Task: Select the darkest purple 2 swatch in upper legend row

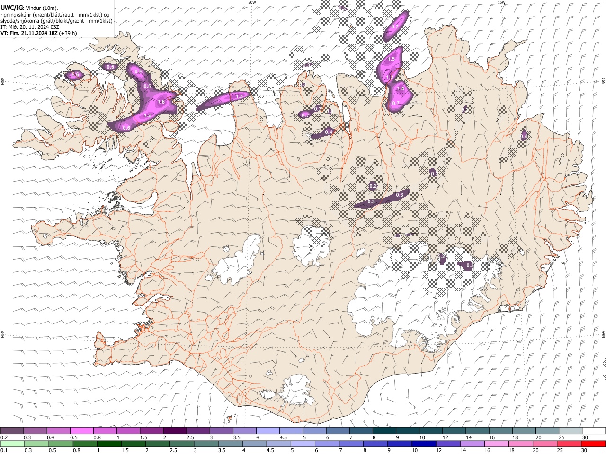Action: coord(175,430)
